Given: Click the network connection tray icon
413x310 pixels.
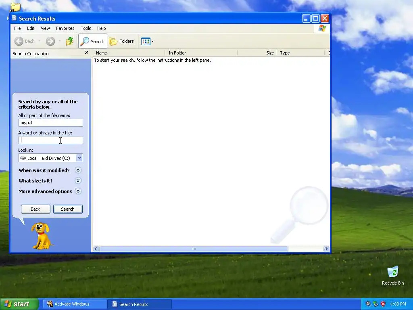Looking at the screenshot, I should [x=375, y=304].
